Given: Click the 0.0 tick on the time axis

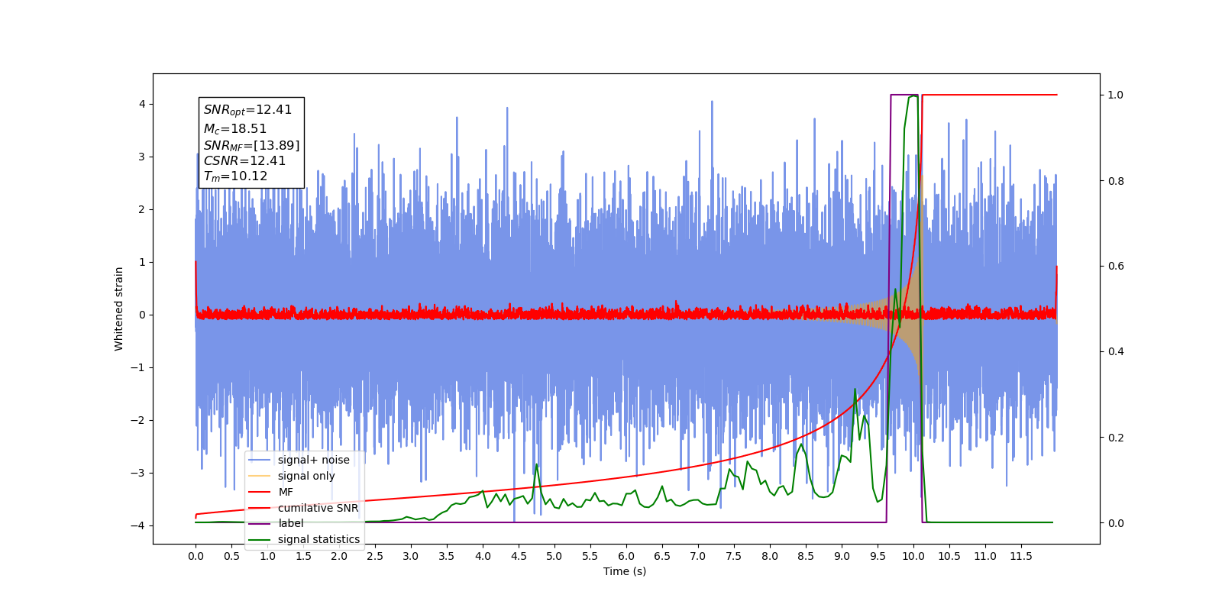Looking at the screenshot, I should [x=196, y=556].
